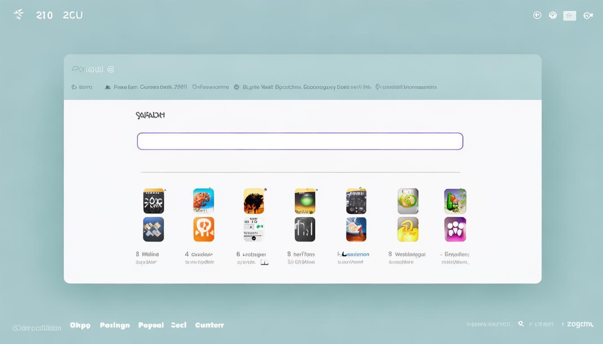The width and height of the screenshot is (603, 344).
Task: Open the 'Okpo' footer menu item
Action: pyautogui.click(x=80, y=325)
